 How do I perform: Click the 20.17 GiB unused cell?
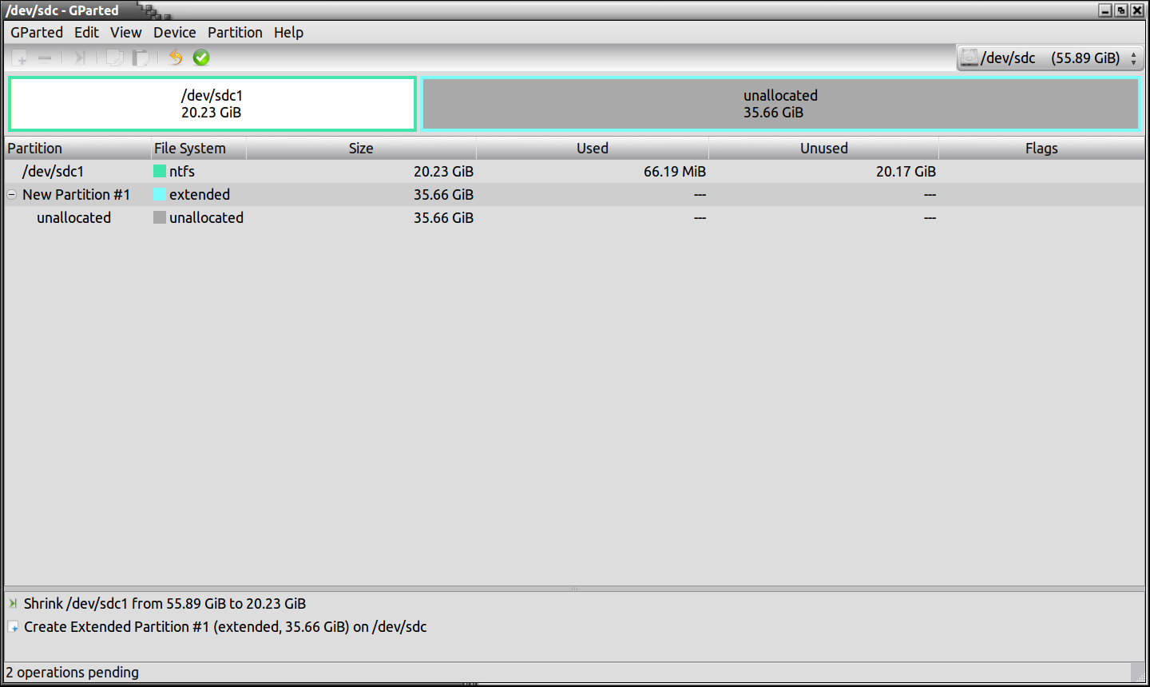click(906, 172)
